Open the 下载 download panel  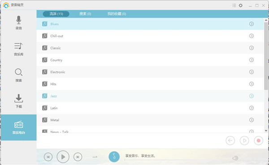[x=18, y=101]
